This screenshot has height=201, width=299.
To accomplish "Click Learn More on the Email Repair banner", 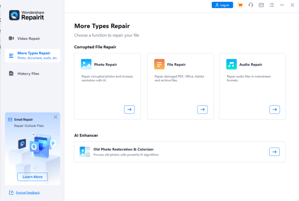I will tap(33, 177).
